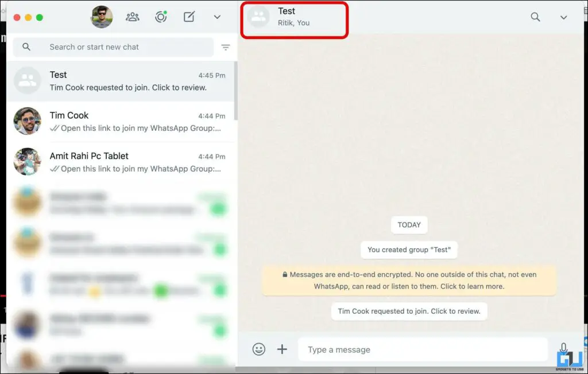The width and height of the screenshot is (588, 374).
Task: Expand the chat options chevron in header
Action: [x=563, y=17]
